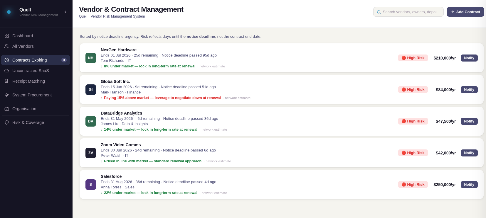
Task: Click the Quell logo icon
Action: click(9, 12)
